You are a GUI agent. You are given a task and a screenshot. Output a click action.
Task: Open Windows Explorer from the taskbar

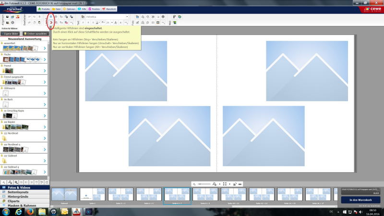(x=42, y=212)
